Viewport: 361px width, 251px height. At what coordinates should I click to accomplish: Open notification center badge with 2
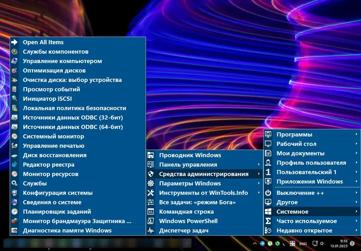click(352, 243)
